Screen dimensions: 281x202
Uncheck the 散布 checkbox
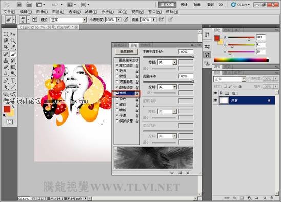(117, 71)
